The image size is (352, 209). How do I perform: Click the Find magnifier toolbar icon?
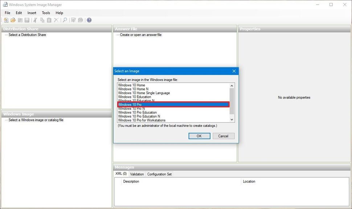[65, 20]
